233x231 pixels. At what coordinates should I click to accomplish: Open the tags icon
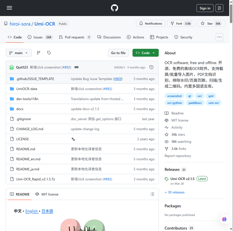click(49, 53)
